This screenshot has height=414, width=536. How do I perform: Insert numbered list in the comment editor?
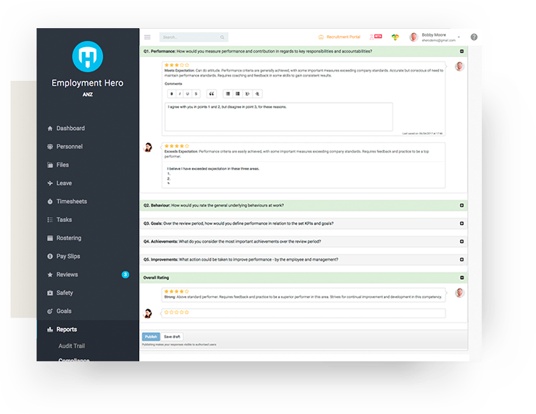(x=238, y=94)
